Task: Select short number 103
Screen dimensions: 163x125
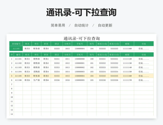Action: pos(92,72)
